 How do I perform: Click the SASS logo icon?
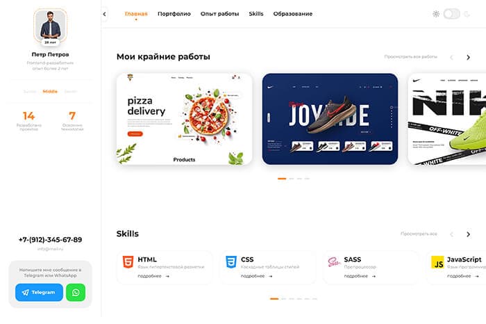coord(334,262)
